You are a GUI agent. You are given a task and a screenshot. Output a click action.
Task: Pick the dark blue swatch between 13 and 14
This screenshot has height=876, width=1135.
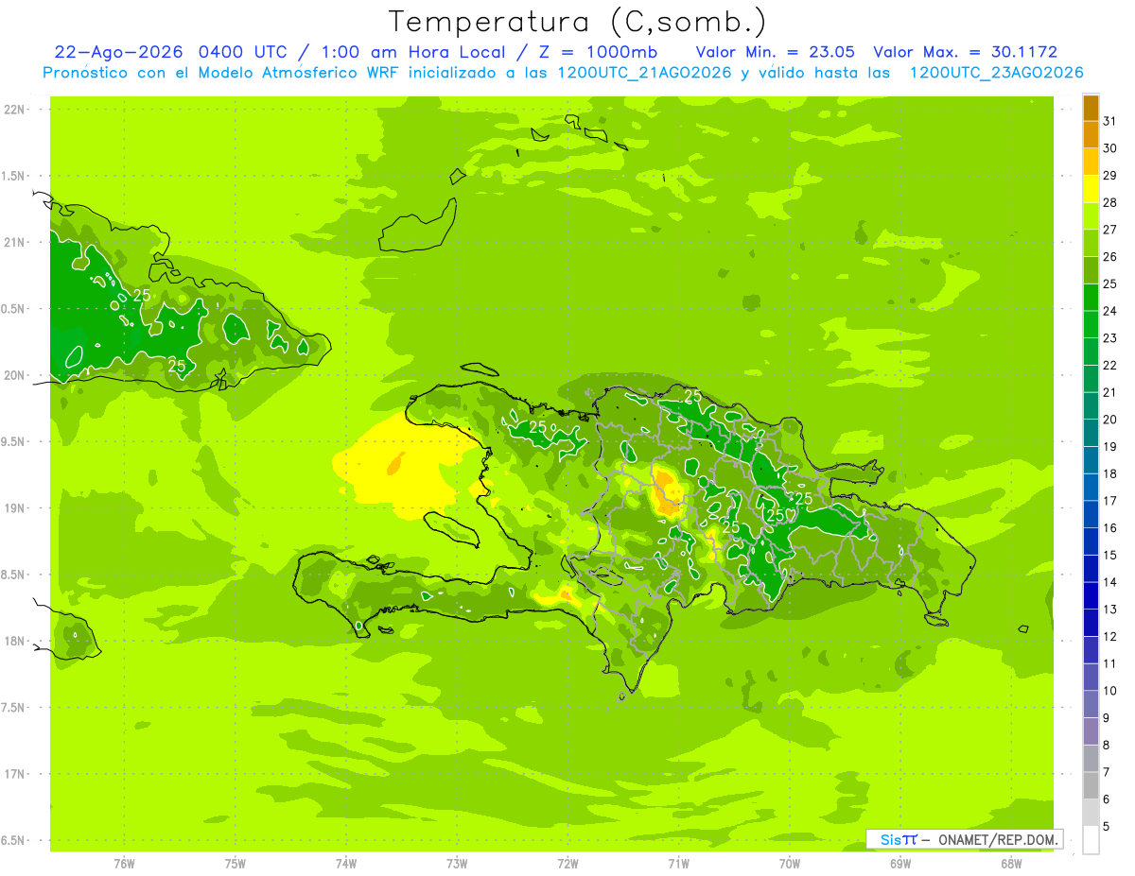pyautogui.click(x=1091, y=595)
